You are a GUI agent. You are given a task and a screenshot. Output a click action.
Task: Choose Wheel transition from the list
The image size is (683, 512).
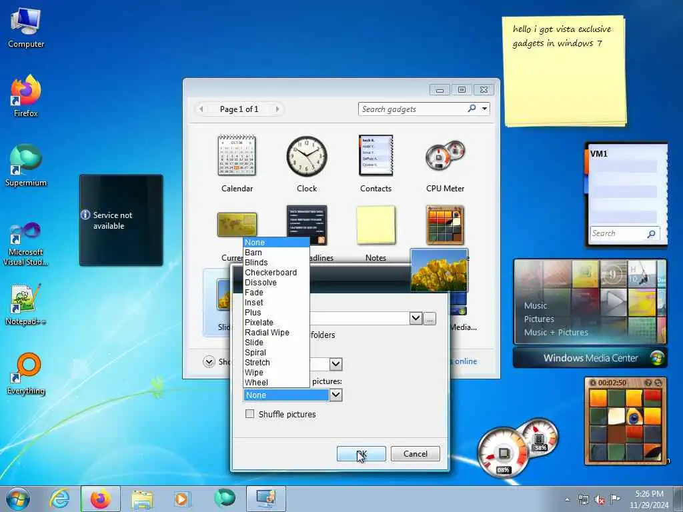click(276, 383)
